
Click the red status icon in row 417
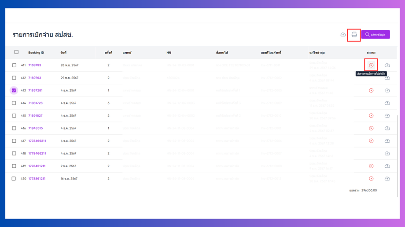point(371,141)
